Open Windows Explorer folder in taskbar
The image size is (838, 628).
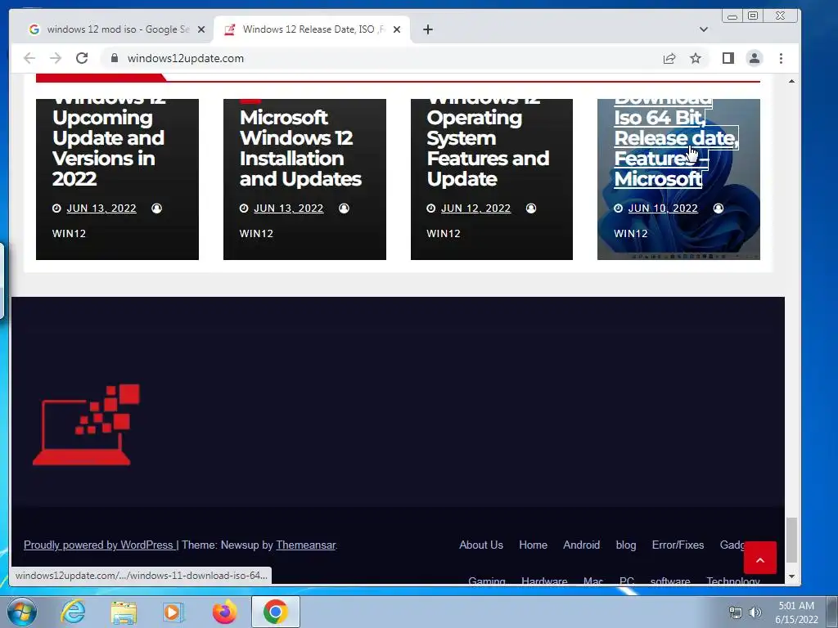(x=124, y=612)
